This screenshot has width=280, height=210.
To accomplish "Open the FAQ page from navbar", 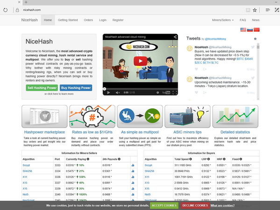I will [x=243, y=20].
